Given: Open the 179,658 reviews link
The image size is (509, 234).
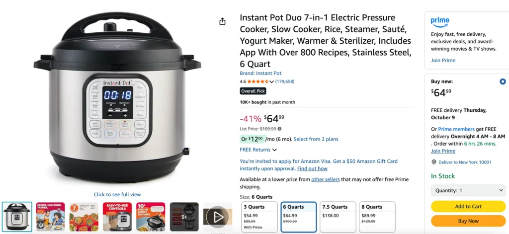Looking at the screenshot, I should click(285, 81).
